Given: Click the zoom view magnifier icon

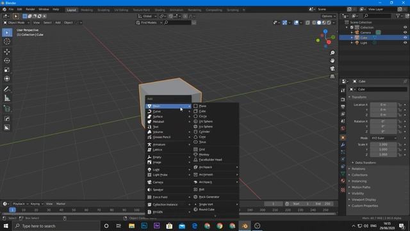Looking at the screenshot, I should pyautogui.click(x=332, y=53).
